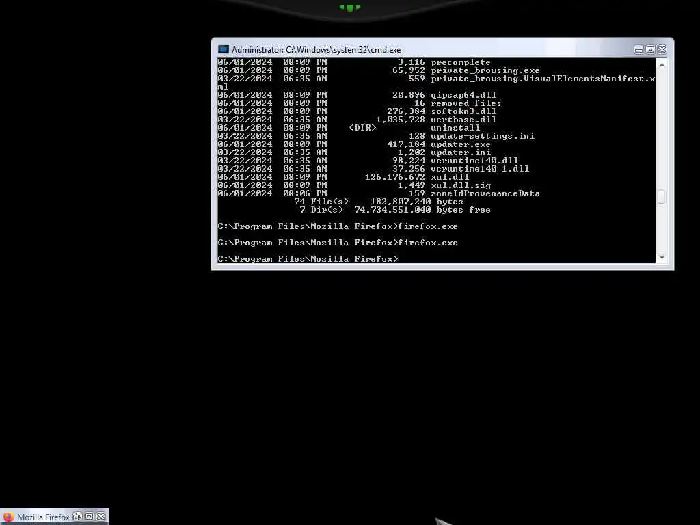Click the cmd scrollbar down arrow
Image resolution: width=700 pixels, height=525 pixels.
coord(662,258)
